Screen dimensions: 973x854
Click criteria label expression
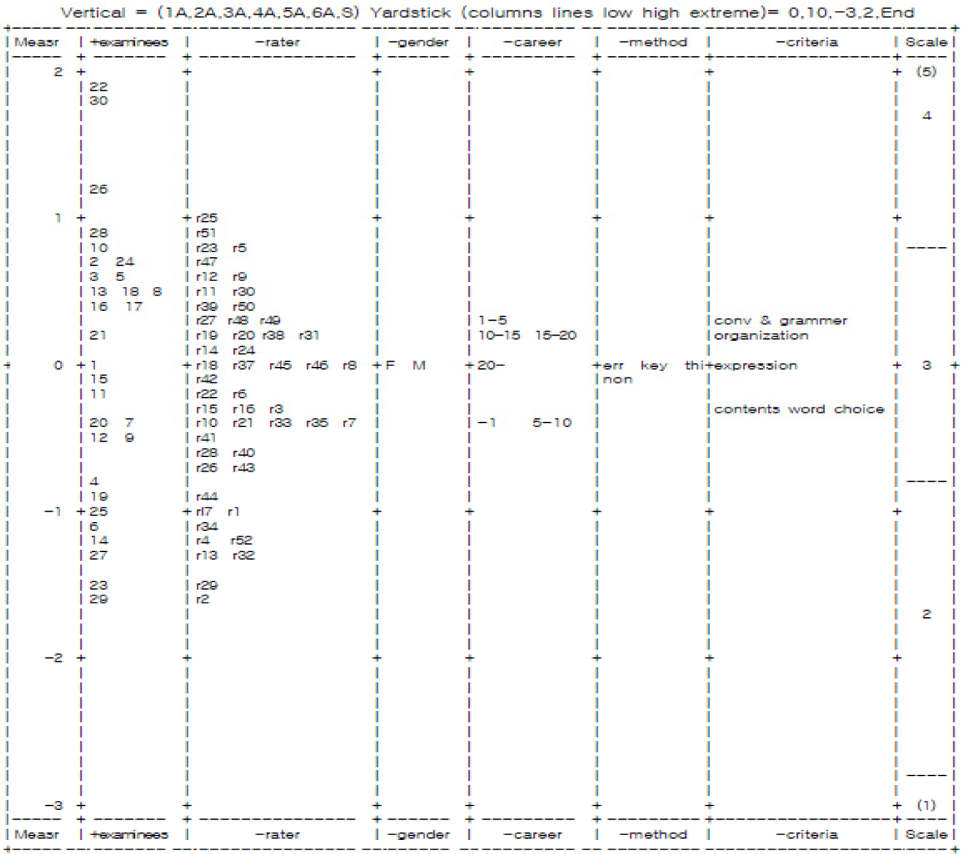(x=756, y=366)
